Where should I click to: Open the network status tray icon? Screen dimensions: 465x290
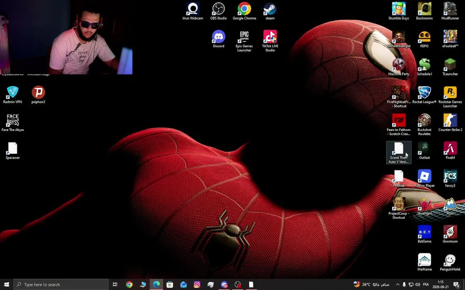pos(411,284)
